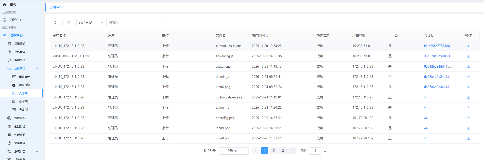Download the zj-modules-client file via row icon
This screenshot has width=484, height=160.
click(468, 46)
